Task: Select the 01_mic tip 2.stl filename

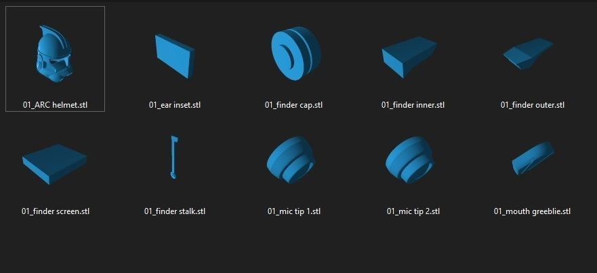Action: (413, 211)
